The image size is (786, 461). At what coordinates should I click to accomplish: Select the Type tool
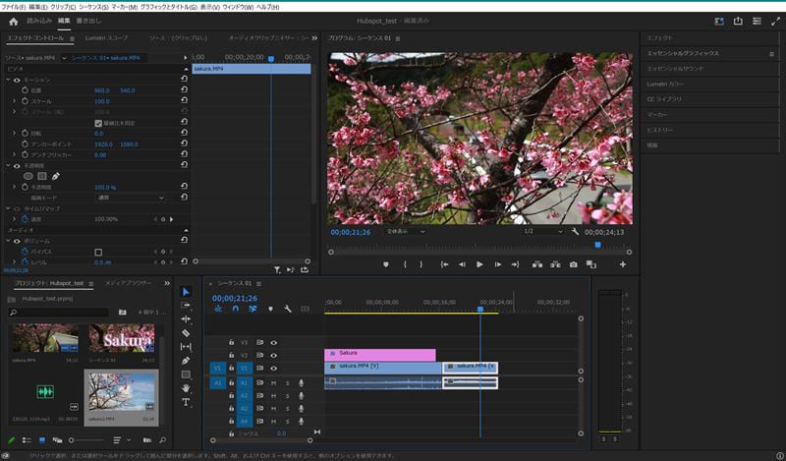[x=186, y=402]
